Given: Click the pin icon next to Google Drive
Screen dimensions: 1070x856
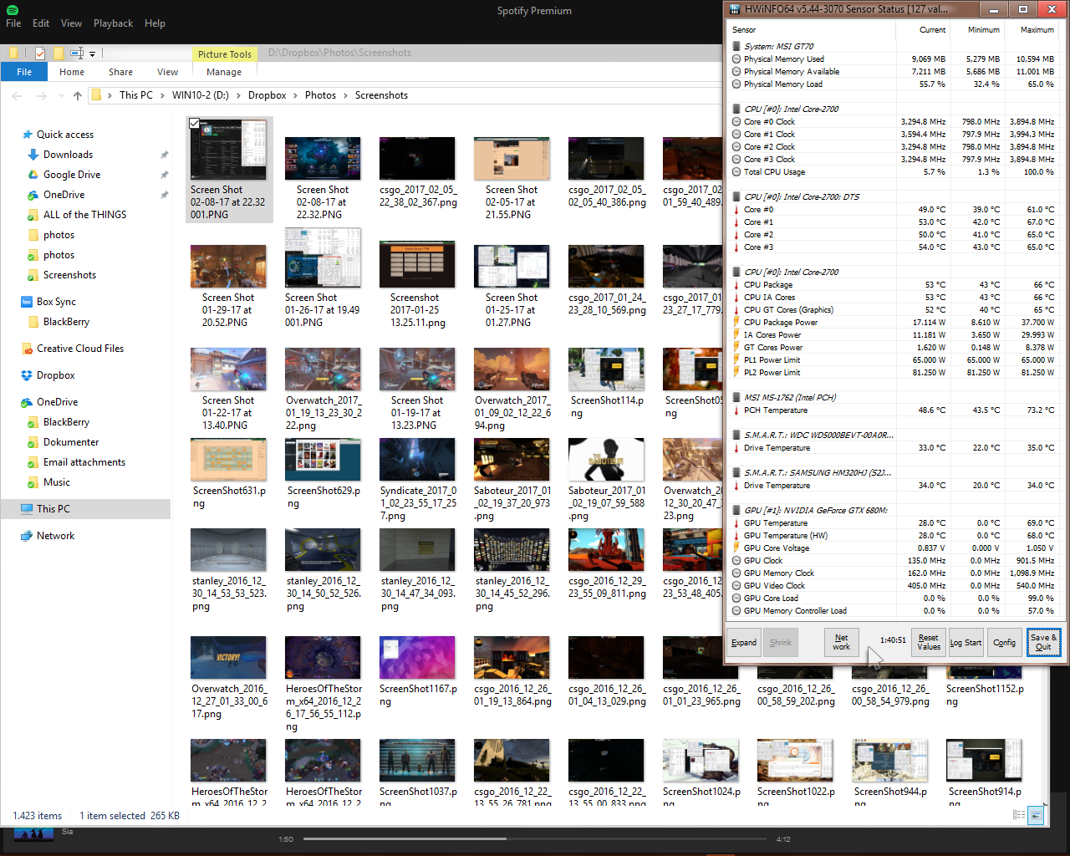Looking at the screenshot, I should (165, 175).
